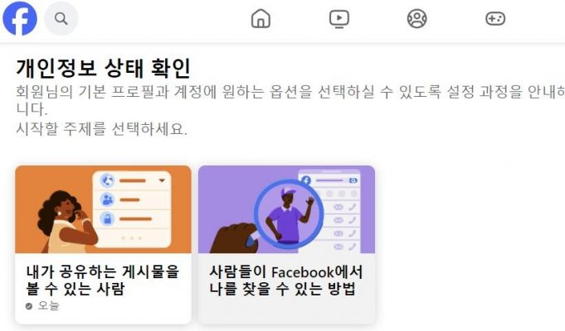Click the dropdown arrow in orange illustration
Image resolution: width=565 pixels, height=331 pixels.
coord(162,180)
